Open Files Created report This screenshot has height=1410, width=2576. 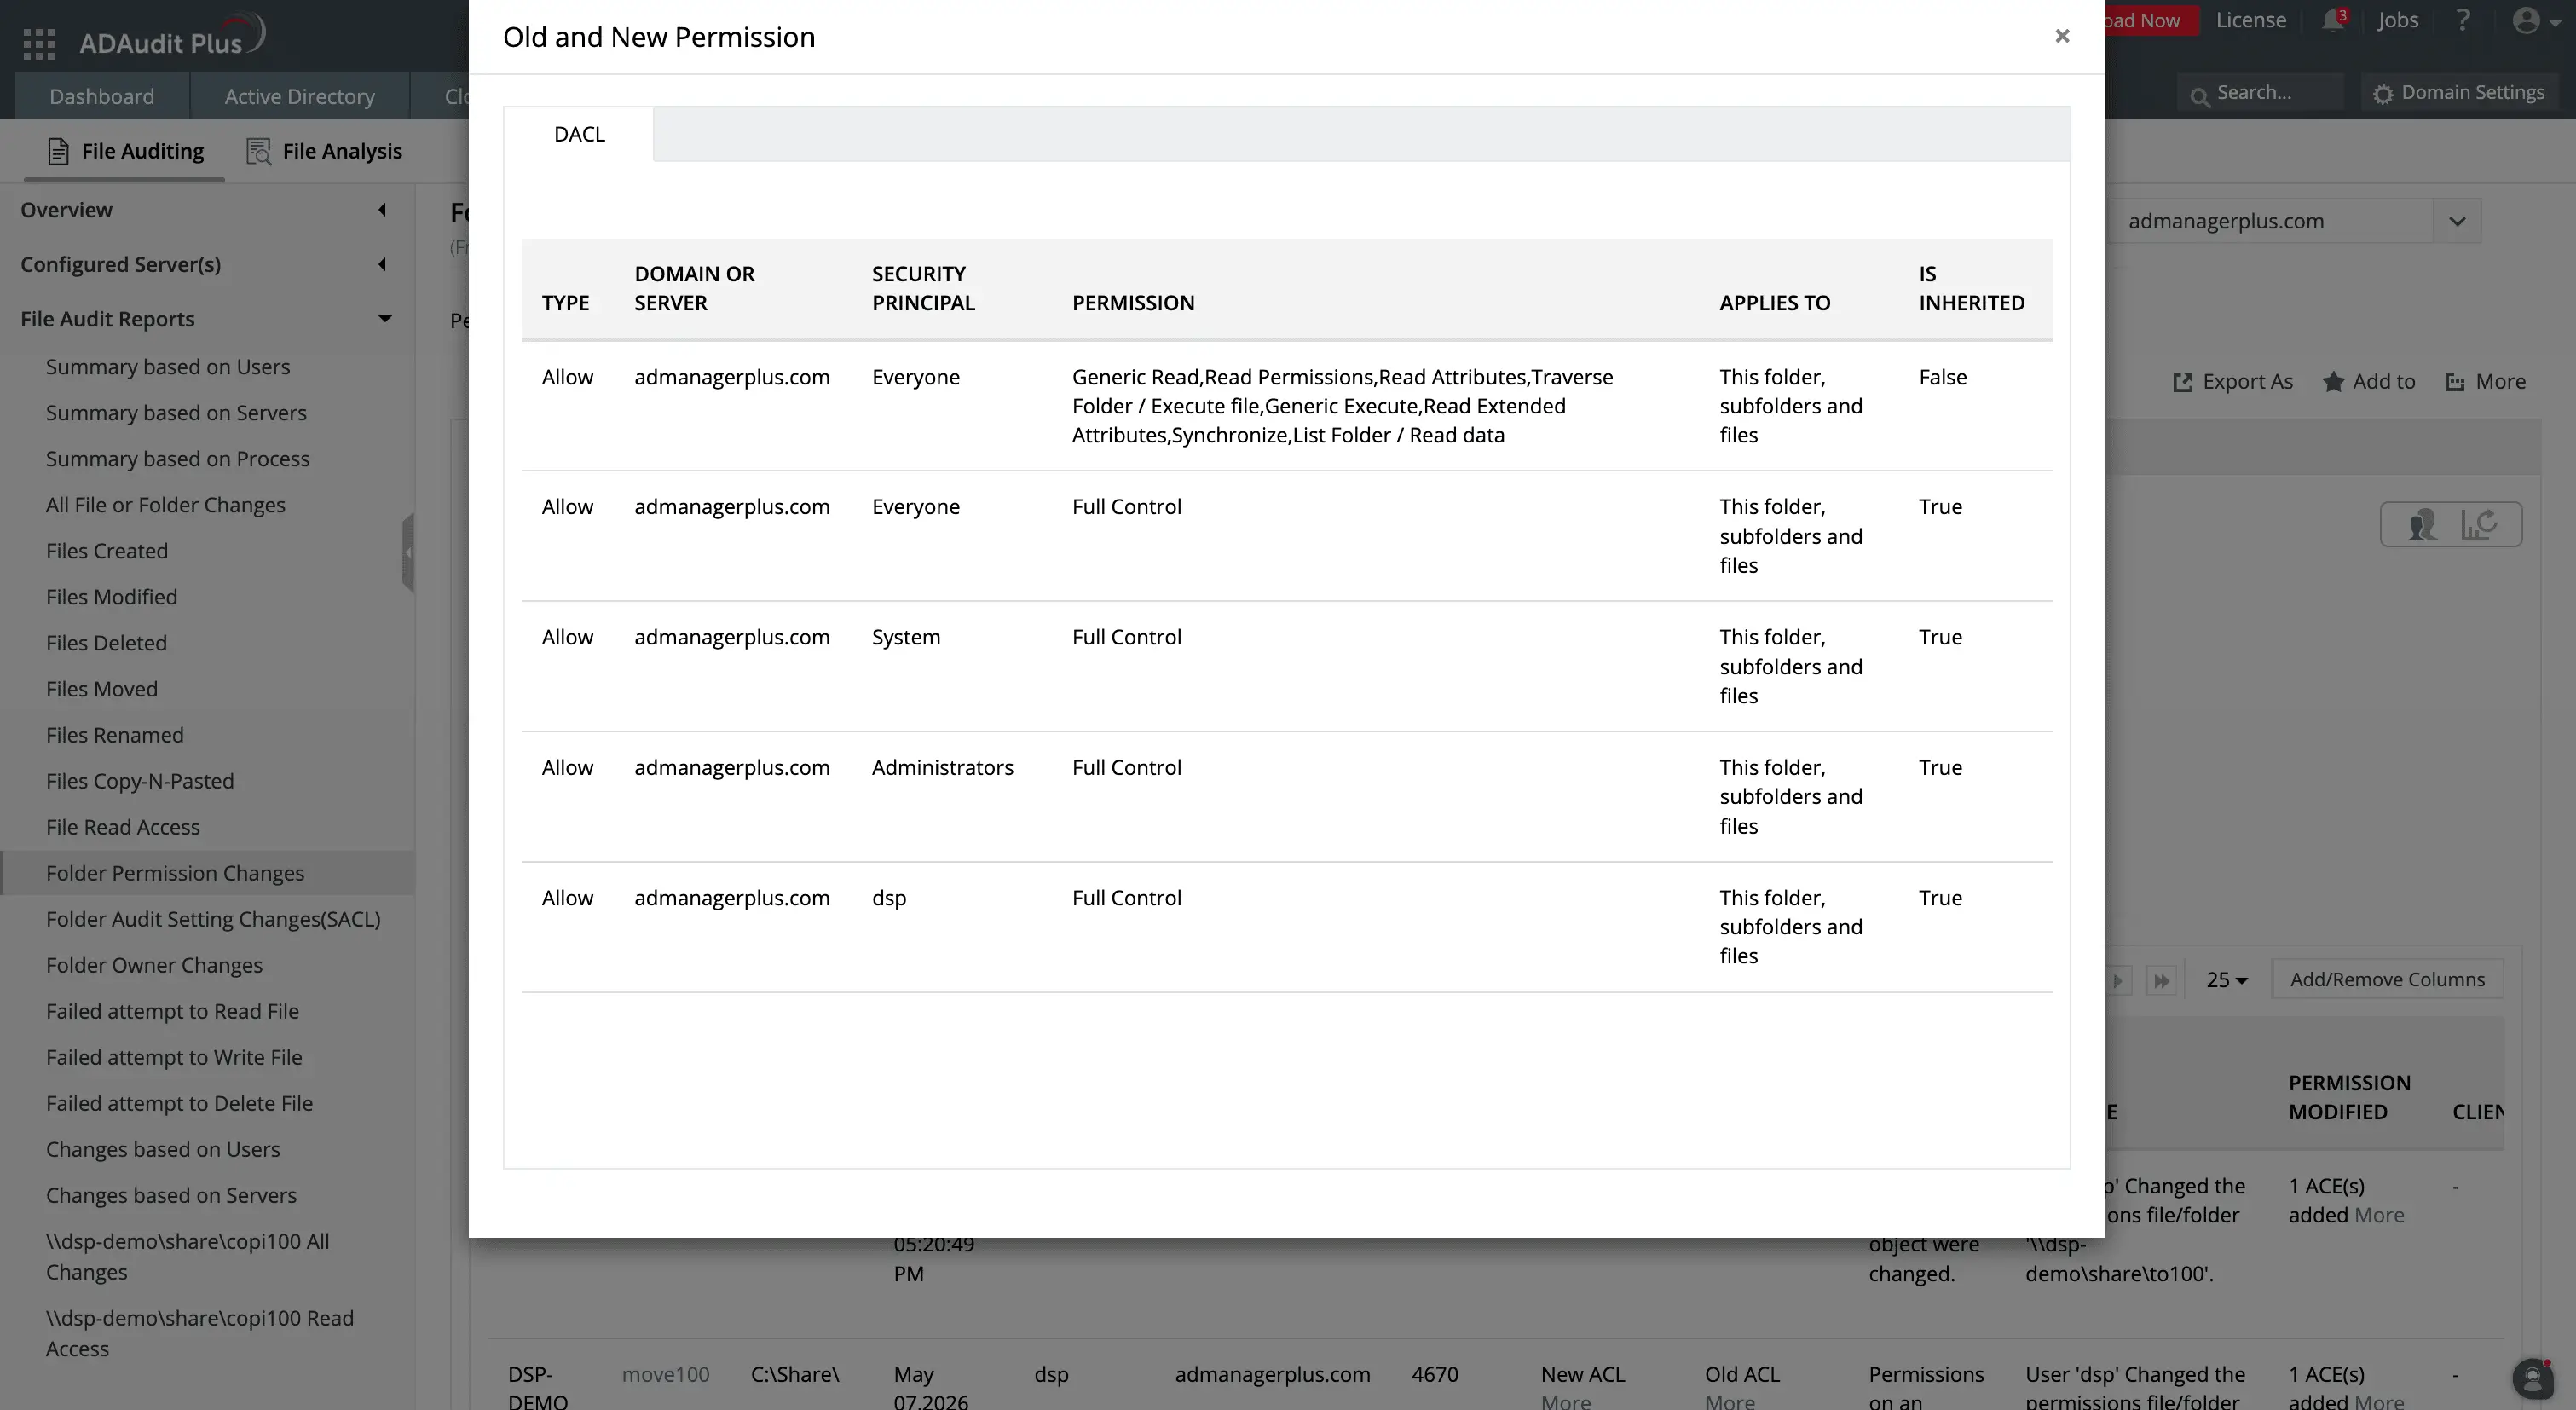point(107,551)
